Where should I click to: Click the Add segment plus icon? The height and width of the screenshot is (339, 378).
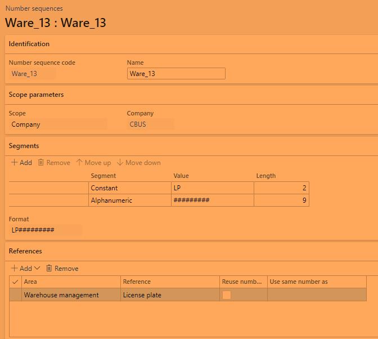coord(14,162)
